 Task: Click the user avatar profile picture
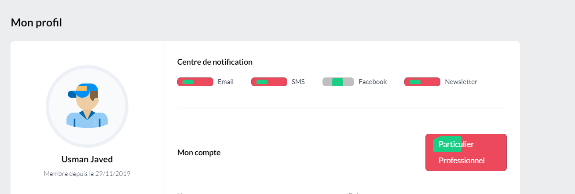pos(87,106)
